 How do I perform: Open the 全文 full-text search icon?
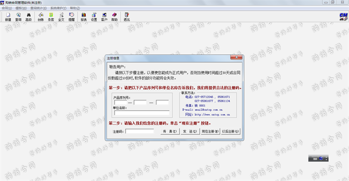[61, 16]
